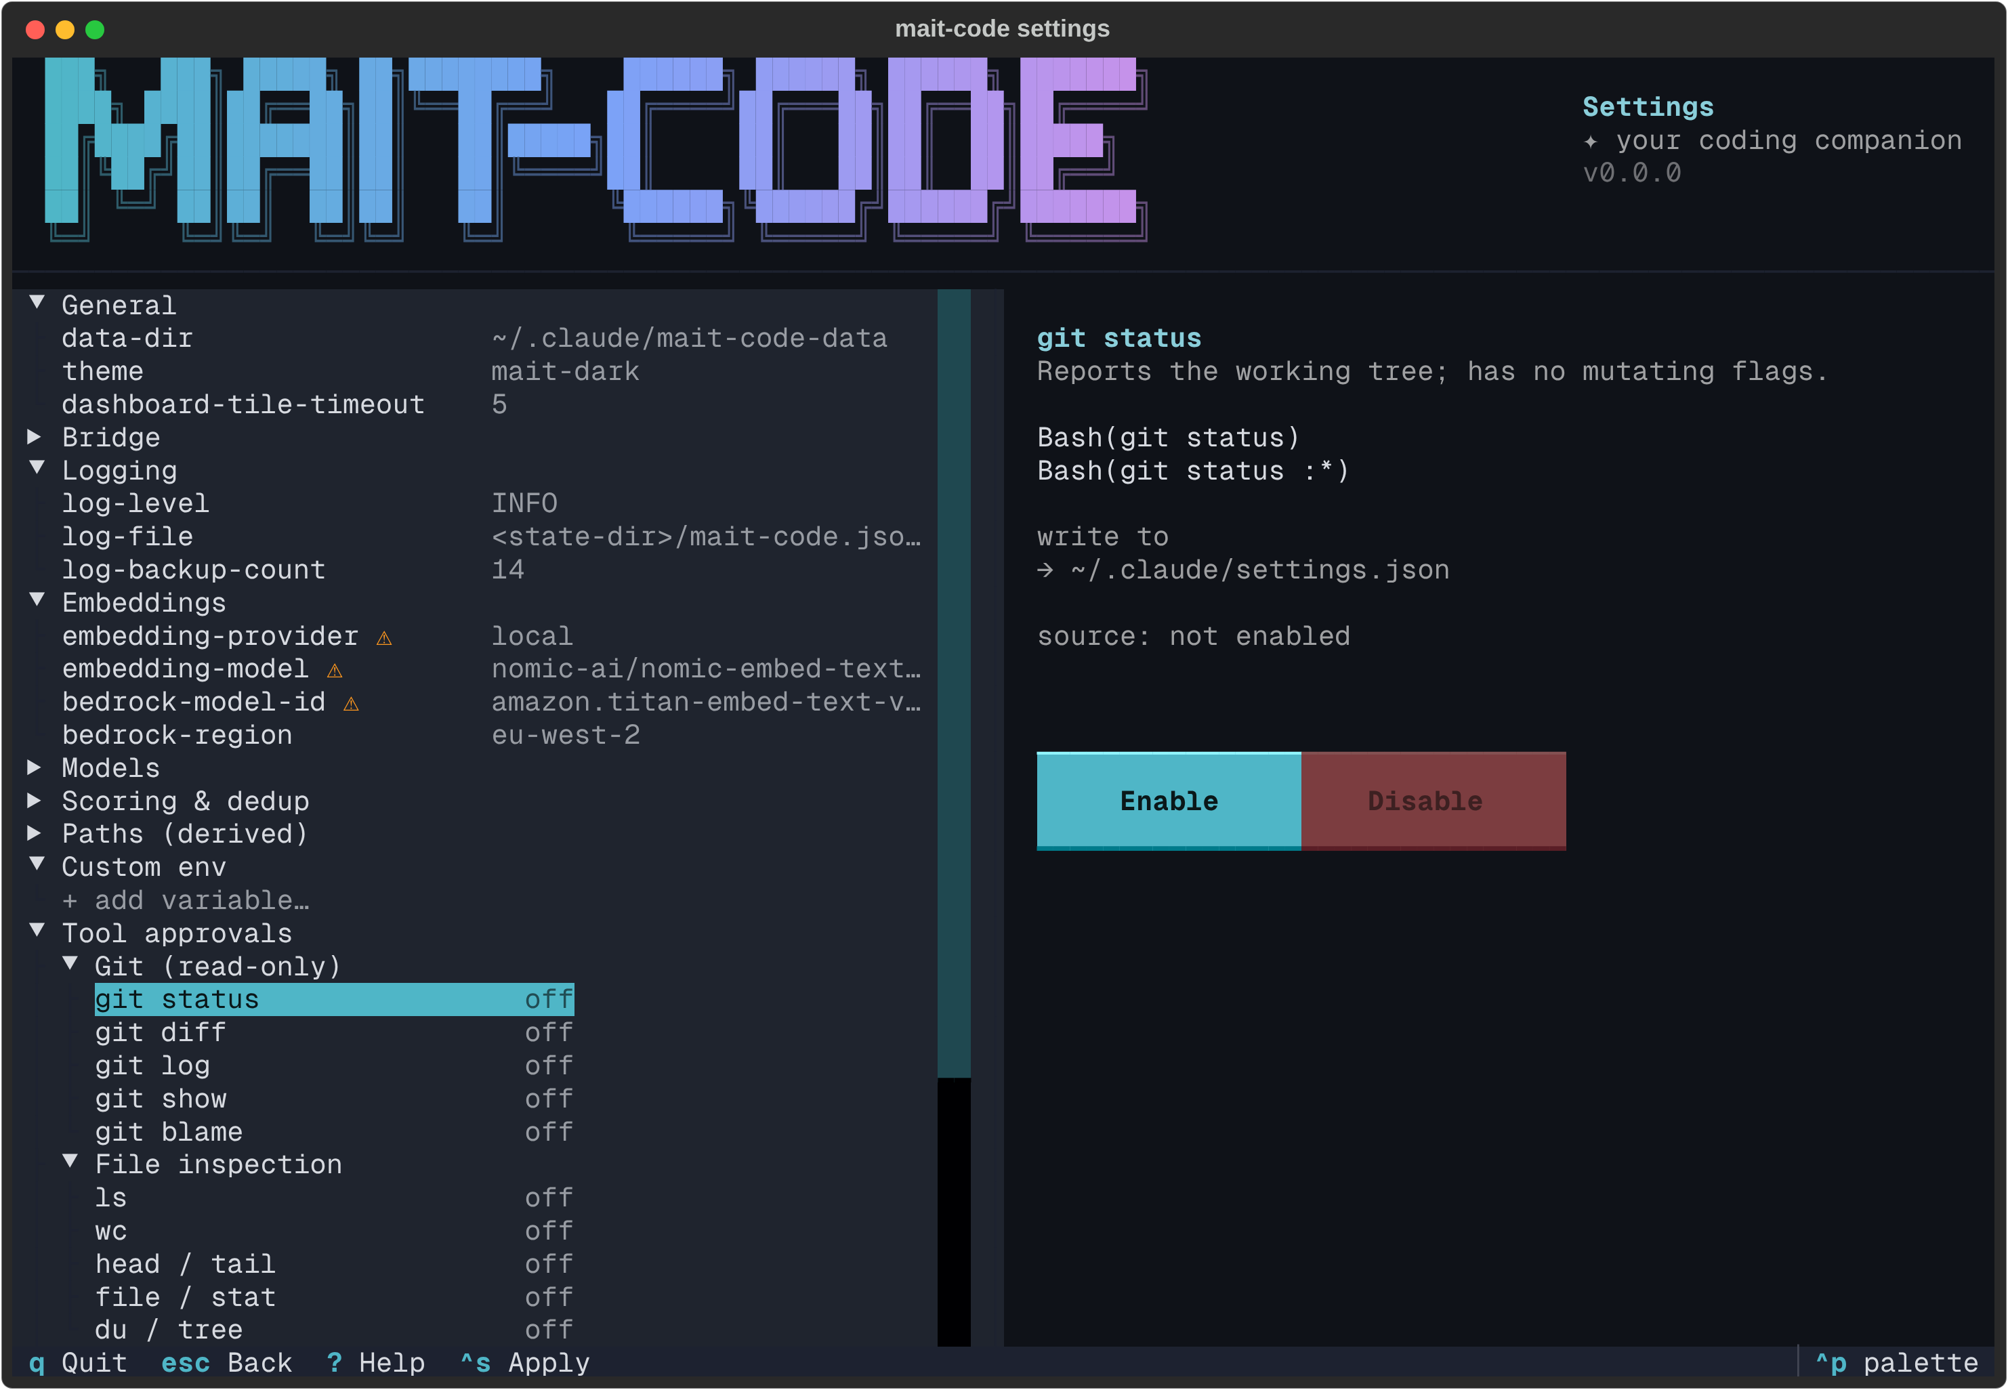This screenshot has height=1390, width=2008.
Task: Expand the Bridge section
Action: click(x=35, y=436)
